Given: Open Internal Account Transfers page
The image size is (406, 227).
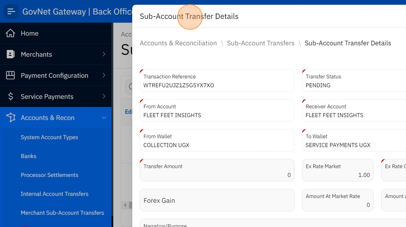Looking at the screenshot, I should coord(54,194).
